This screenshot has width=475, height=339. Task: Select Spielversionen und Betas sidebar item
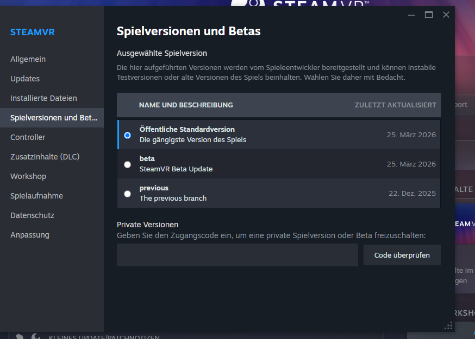point(52,118)
